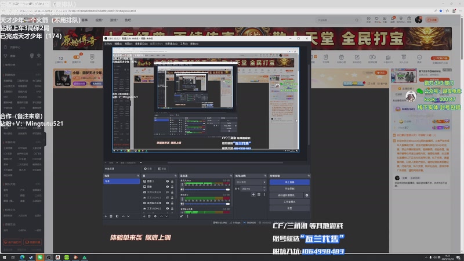Enable 工作室模式 in OBS controls

coord(289,202)
